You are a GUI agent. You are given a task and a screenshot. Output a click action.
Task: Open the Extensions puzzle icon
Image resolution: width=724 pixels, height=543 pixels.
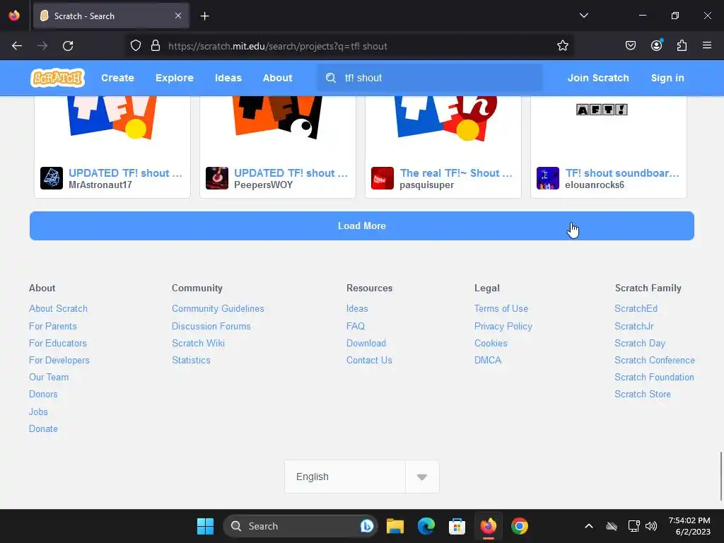682,46
